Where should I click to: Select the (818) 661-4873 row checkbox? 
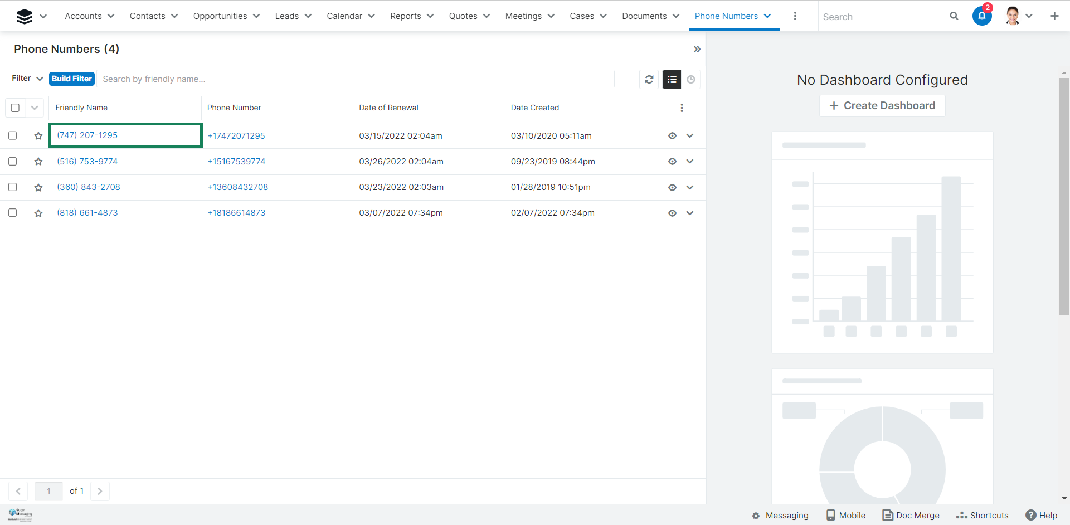(x=13, y=213)
